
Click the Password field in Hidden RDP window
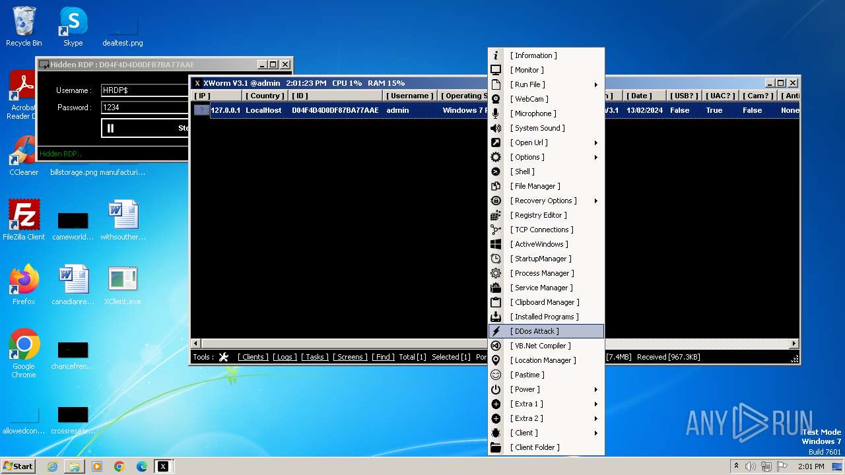[145, 108]
